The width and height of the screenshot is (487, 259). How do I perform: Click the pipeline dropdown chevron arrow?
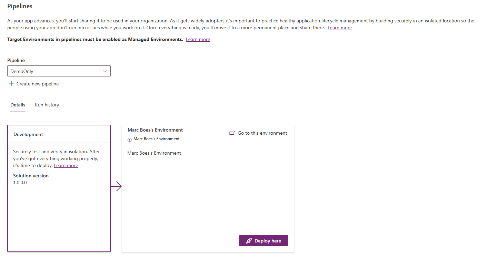pyautogui.click(x=105, y=71)
